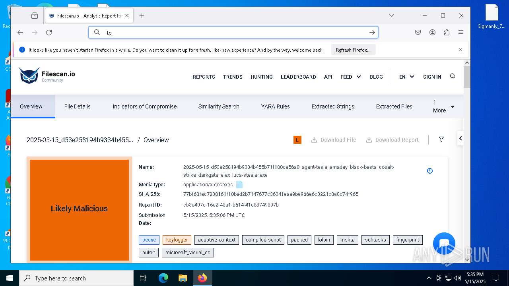The image size is (509, 286).
Task: Open API page link
Action: point(328,77)
